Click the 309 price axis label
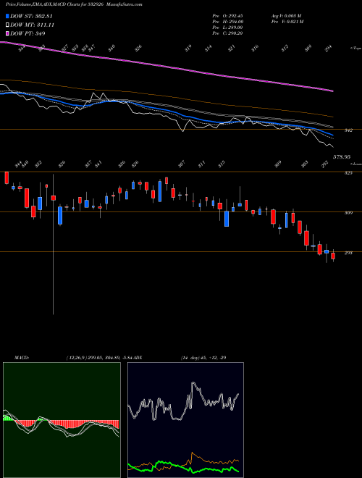Image resolution: width=362 pixels, height=478 pixels. click(348, 213)
